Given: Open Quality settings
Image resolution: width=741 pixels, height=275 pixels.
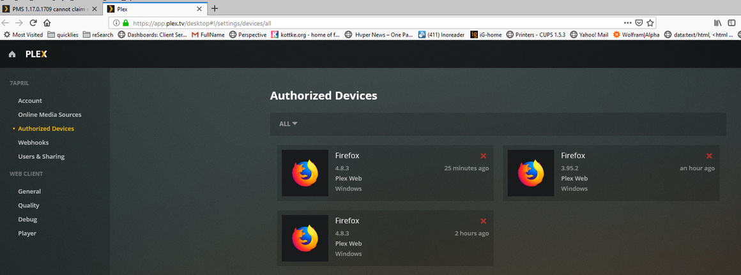Looking at the screenshot, I should pyautogui.click(x=28, y=205).
